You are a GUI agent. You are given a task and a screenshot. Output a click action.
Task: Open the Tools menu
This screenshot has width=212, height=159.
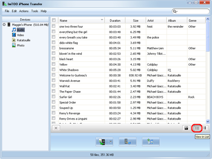coord(35,11)
